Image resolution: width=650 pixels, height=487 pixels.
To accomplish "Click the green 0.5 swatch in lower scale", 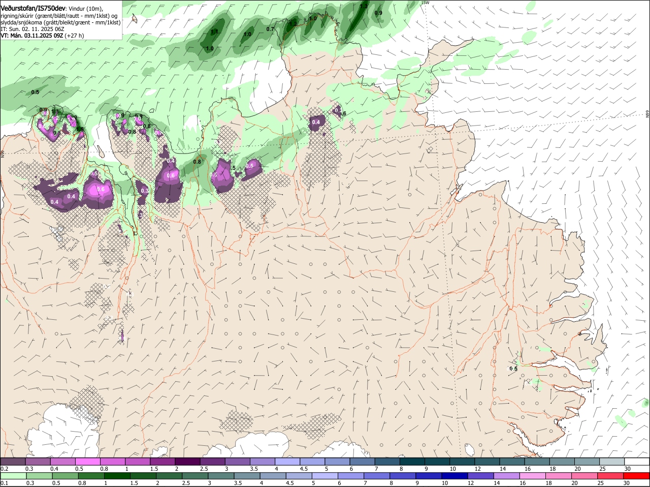I will tap(64, 476).
